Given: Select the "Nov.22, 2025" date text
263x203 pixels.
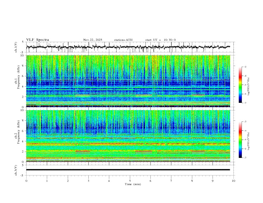Looking at the screenshot, I should pyautogui.click(x=93, y=40).
